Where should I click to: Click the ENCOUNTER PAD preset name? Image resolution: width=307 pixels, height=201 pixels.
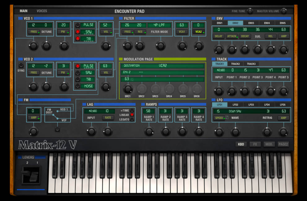point(129,11)
